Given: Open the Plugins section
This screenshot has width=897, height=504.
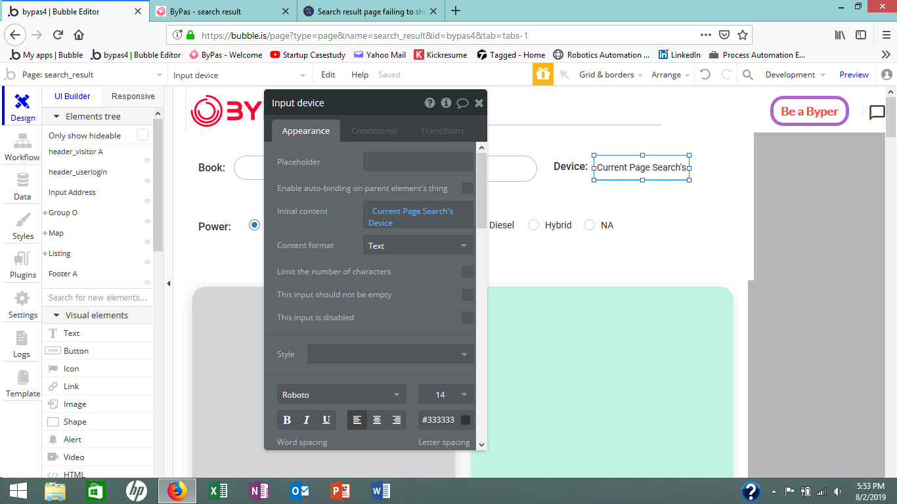Looking at the screenshot, I should tap(22, 264).
